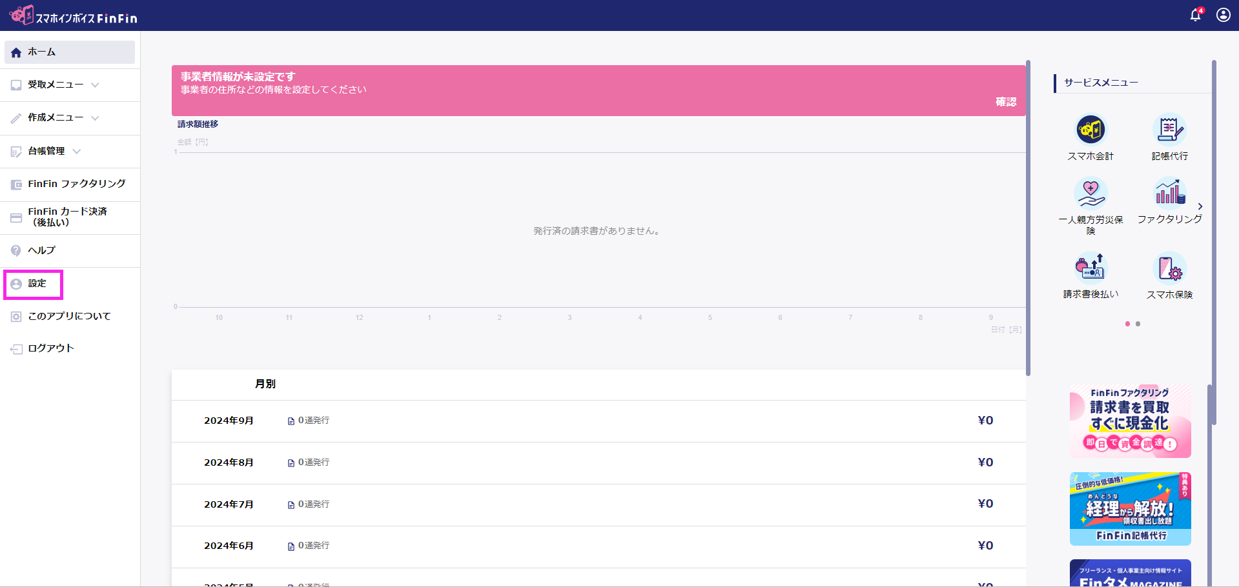The width and height of the screenshot is (1239, 587).
Task: Click the 台帳管理 ledger icon
Action: pos(16,152)
